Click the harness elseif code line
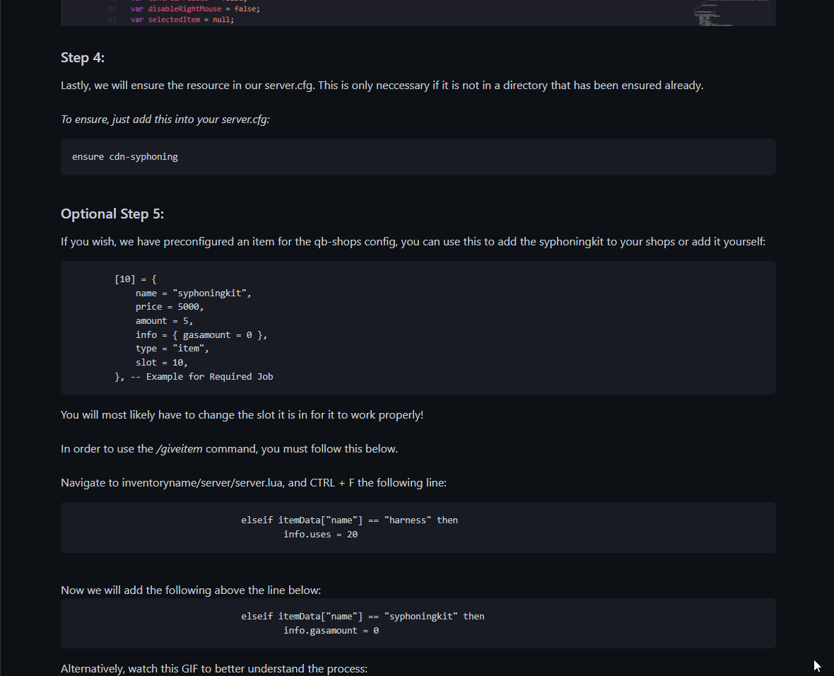 349,520
